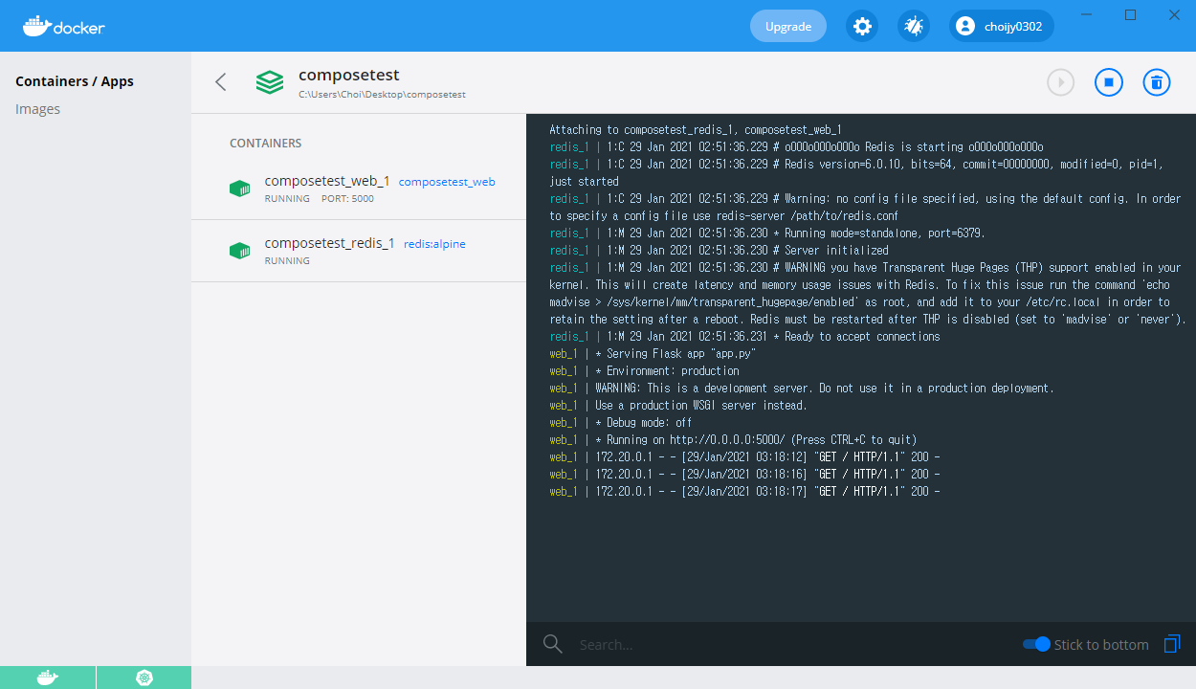The width and height of the screenshot is (1196, 689).
Task: Open the Containers / Apps section
Action: coord(75,81)
